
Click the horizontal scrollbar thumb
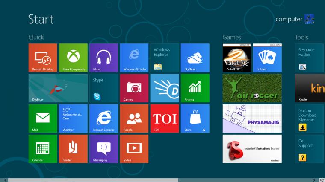coord(93,180)
